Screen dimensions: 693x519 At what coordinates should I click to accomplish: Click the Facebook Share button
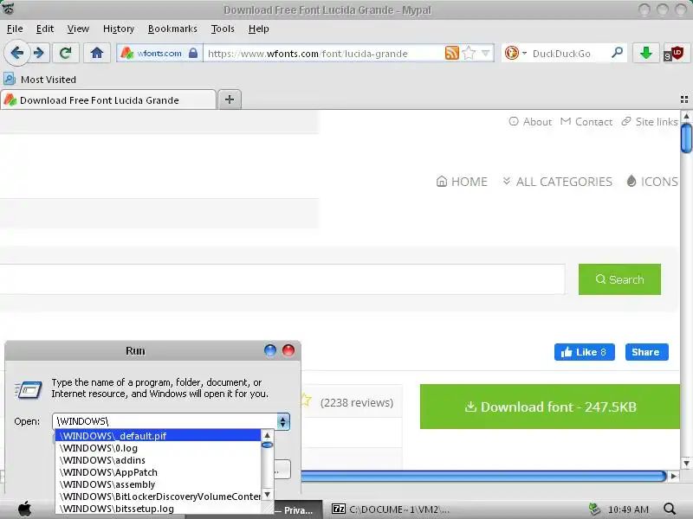point(646,352)
